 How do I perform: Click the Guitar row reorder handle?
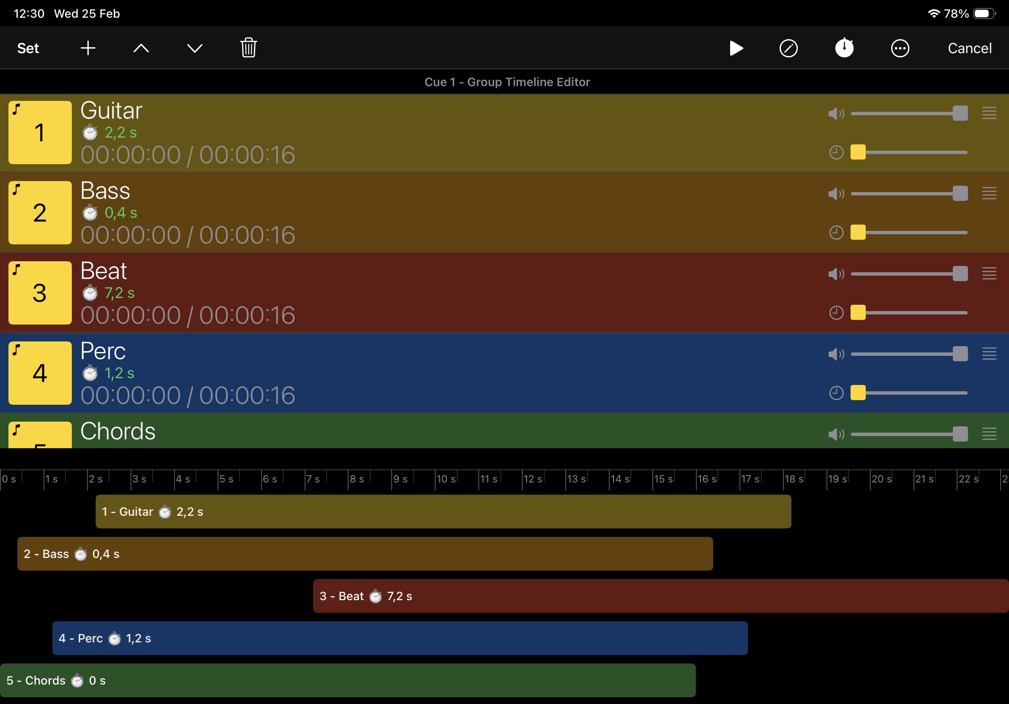[x=989, y=113]
